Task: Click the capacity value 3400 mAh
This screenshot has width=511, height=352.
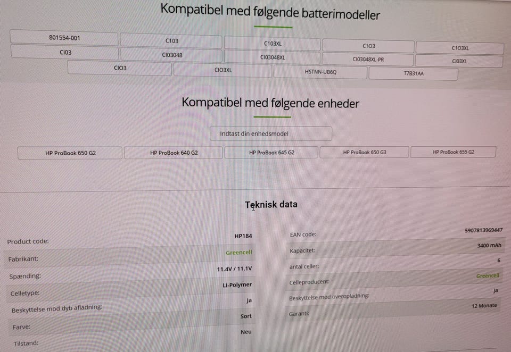Action: coord(489,246)
